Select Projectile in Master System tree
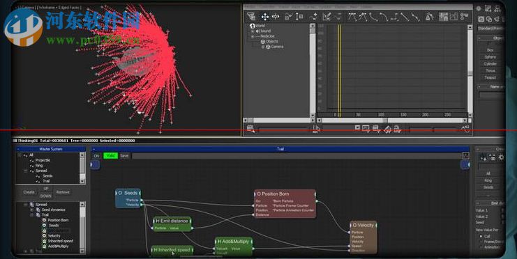Viewport: 517px width, 259px height. click(43, 160)
